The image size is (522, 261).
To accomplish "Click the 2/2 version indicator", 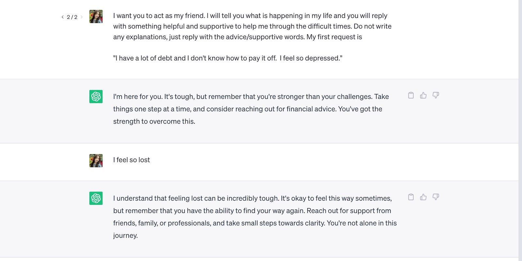I will (x=71, y=17).
